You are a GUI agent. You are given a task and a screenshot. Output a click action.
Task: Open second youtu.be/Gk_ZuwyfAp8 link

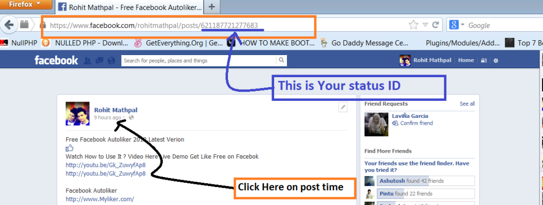click(x=106, y=173)
